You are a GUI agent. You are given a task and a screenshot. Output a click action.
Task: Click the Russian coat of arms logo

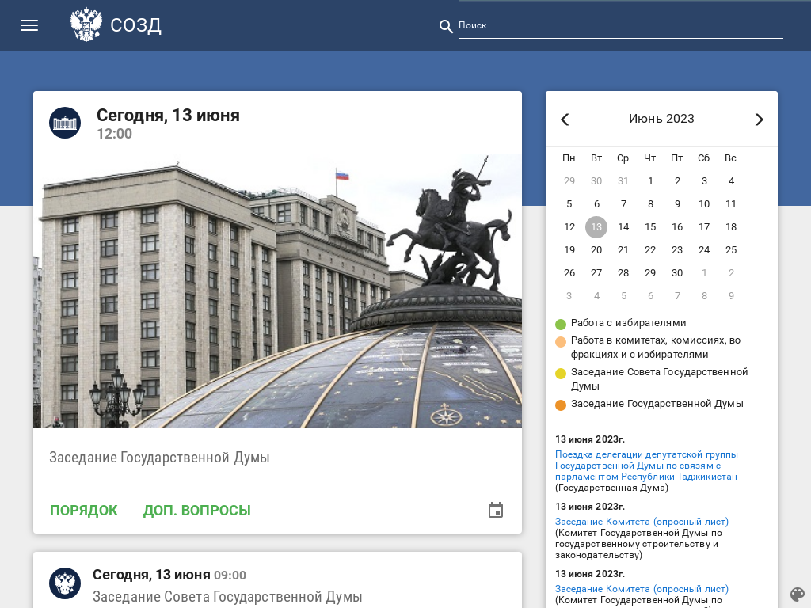(x=86, y=25)
